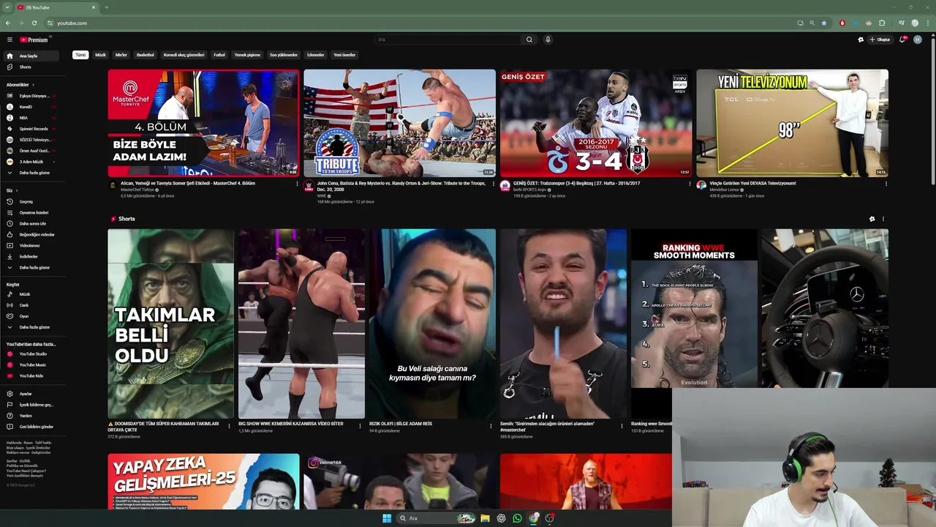
Task: Open File Explorer on the taskbar
Action: tap(485, 518)
